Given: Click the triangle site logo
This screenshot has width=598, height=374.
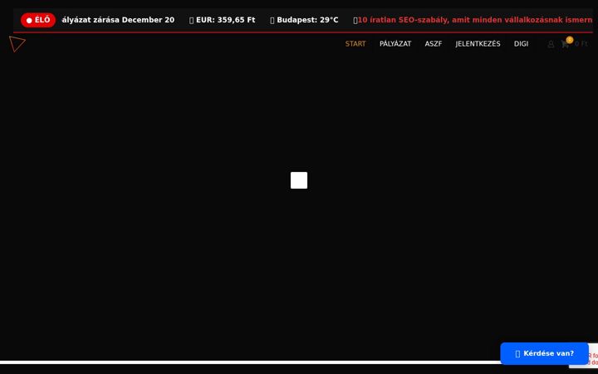Looking at the screenshot, I should pos(17,44).
